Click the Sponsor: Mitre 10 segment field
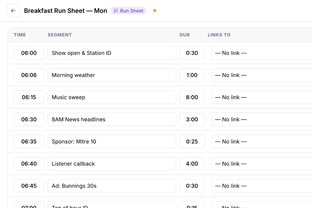 coord(112,141)
